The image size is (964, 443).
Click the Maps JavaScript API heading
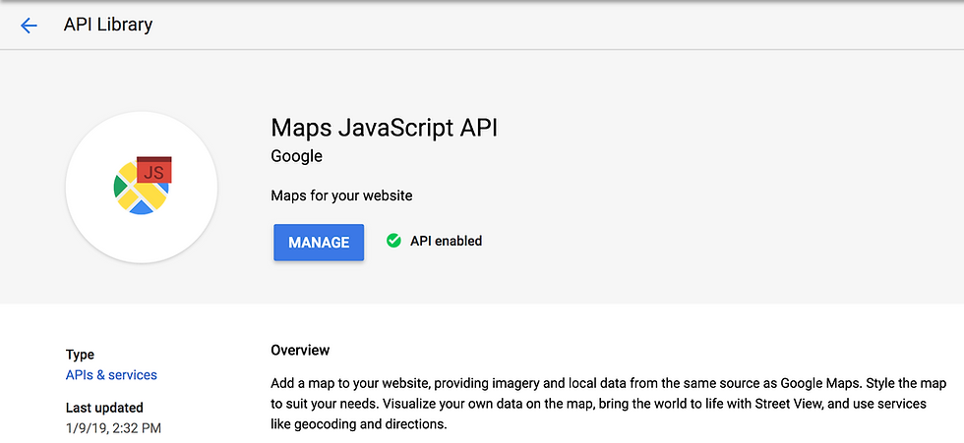pos(384,128)
